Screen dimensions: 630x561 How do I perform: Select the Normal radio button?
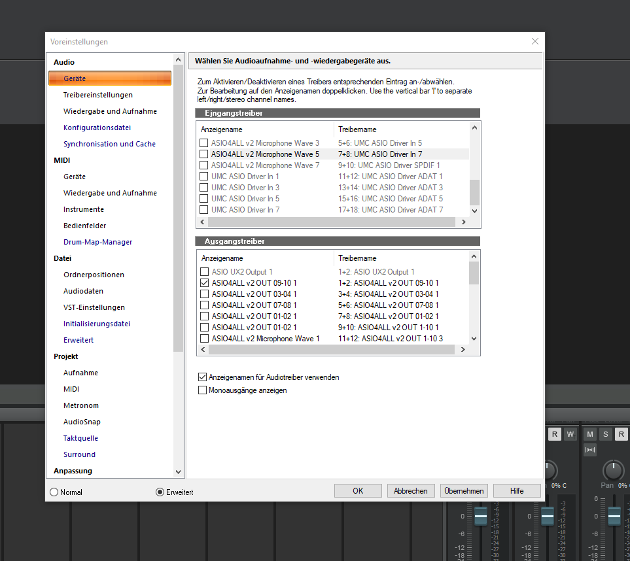click(x=54, y=492)
